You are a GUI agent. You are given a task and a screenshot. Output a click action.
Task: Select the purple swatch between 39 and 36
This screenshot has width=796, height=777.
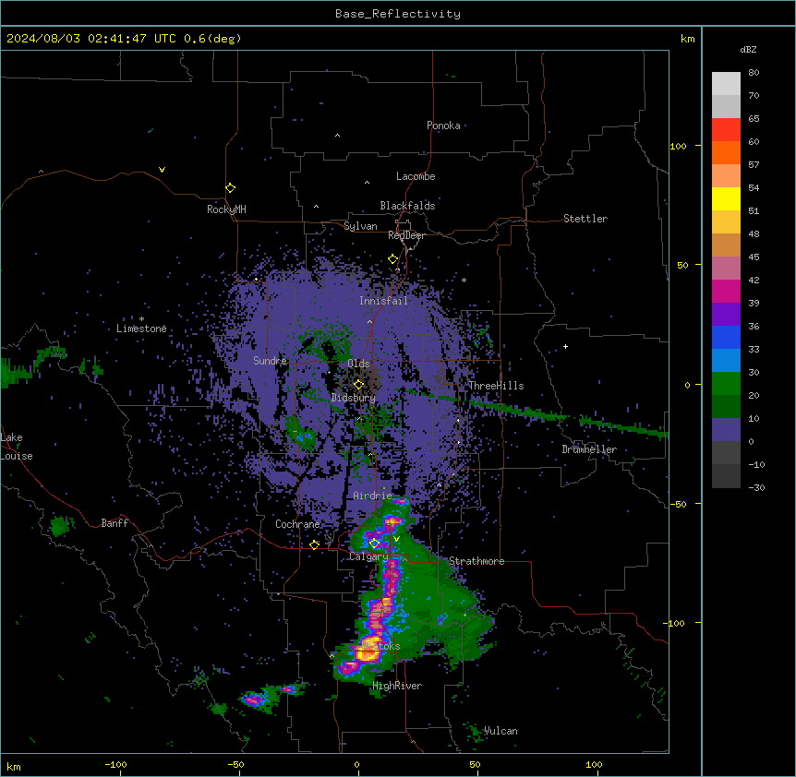click(x=726, y=314)
